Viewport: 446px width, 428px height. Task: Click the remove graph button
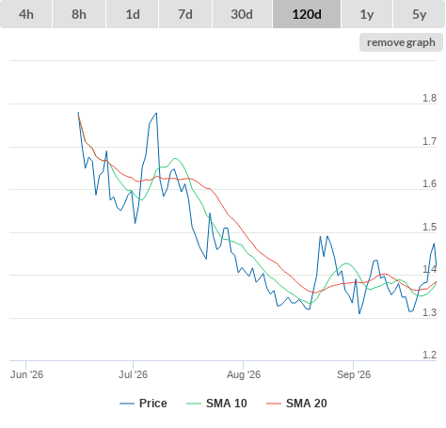point(401,42)
